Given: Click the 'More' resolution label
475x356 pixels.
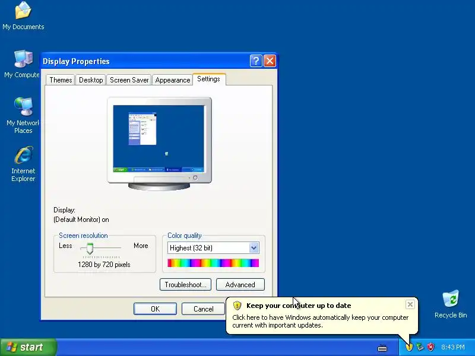Looking at the screenshot, I should coord(141,246).
